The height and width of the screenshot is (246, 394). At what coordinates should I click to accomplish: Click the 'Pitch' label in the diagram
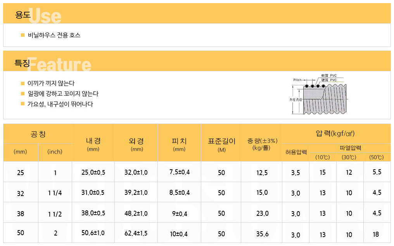point(297,80)
